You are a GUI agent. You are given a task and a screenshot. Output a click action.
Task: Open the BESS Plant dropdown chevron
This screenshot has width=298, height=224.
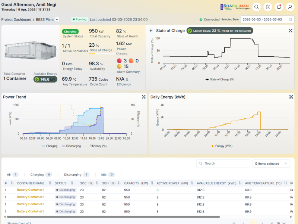point(57,19)
